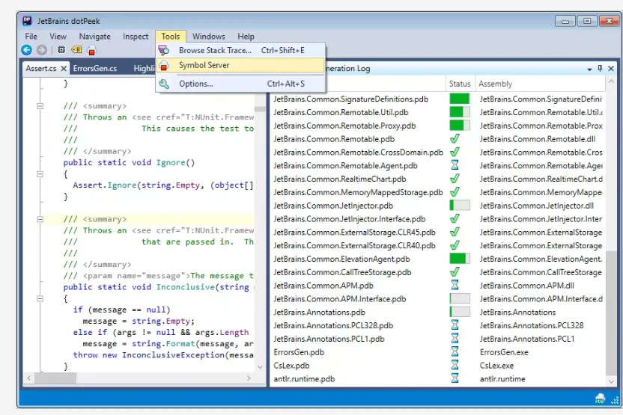Open the Help menu
Screen dimensions: 623x415
(246, 37)
